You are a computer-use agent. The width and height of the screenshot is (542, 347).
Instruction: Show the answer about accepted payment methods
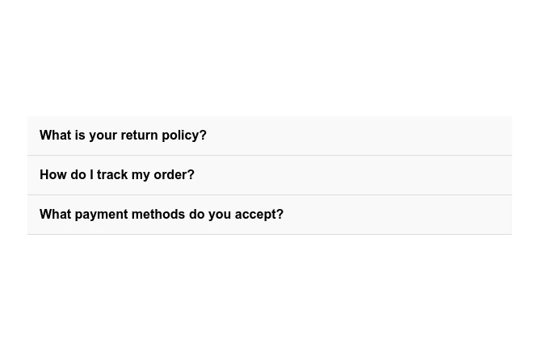[162, 215]
